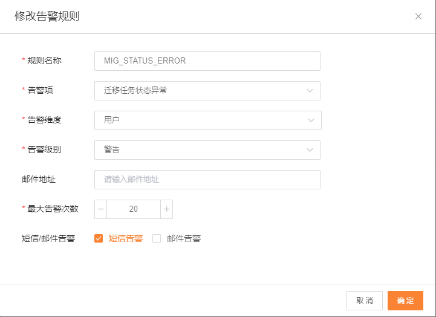Click the minus icon for 最大告警次数
436x317 pixels.
pos(101,209)
